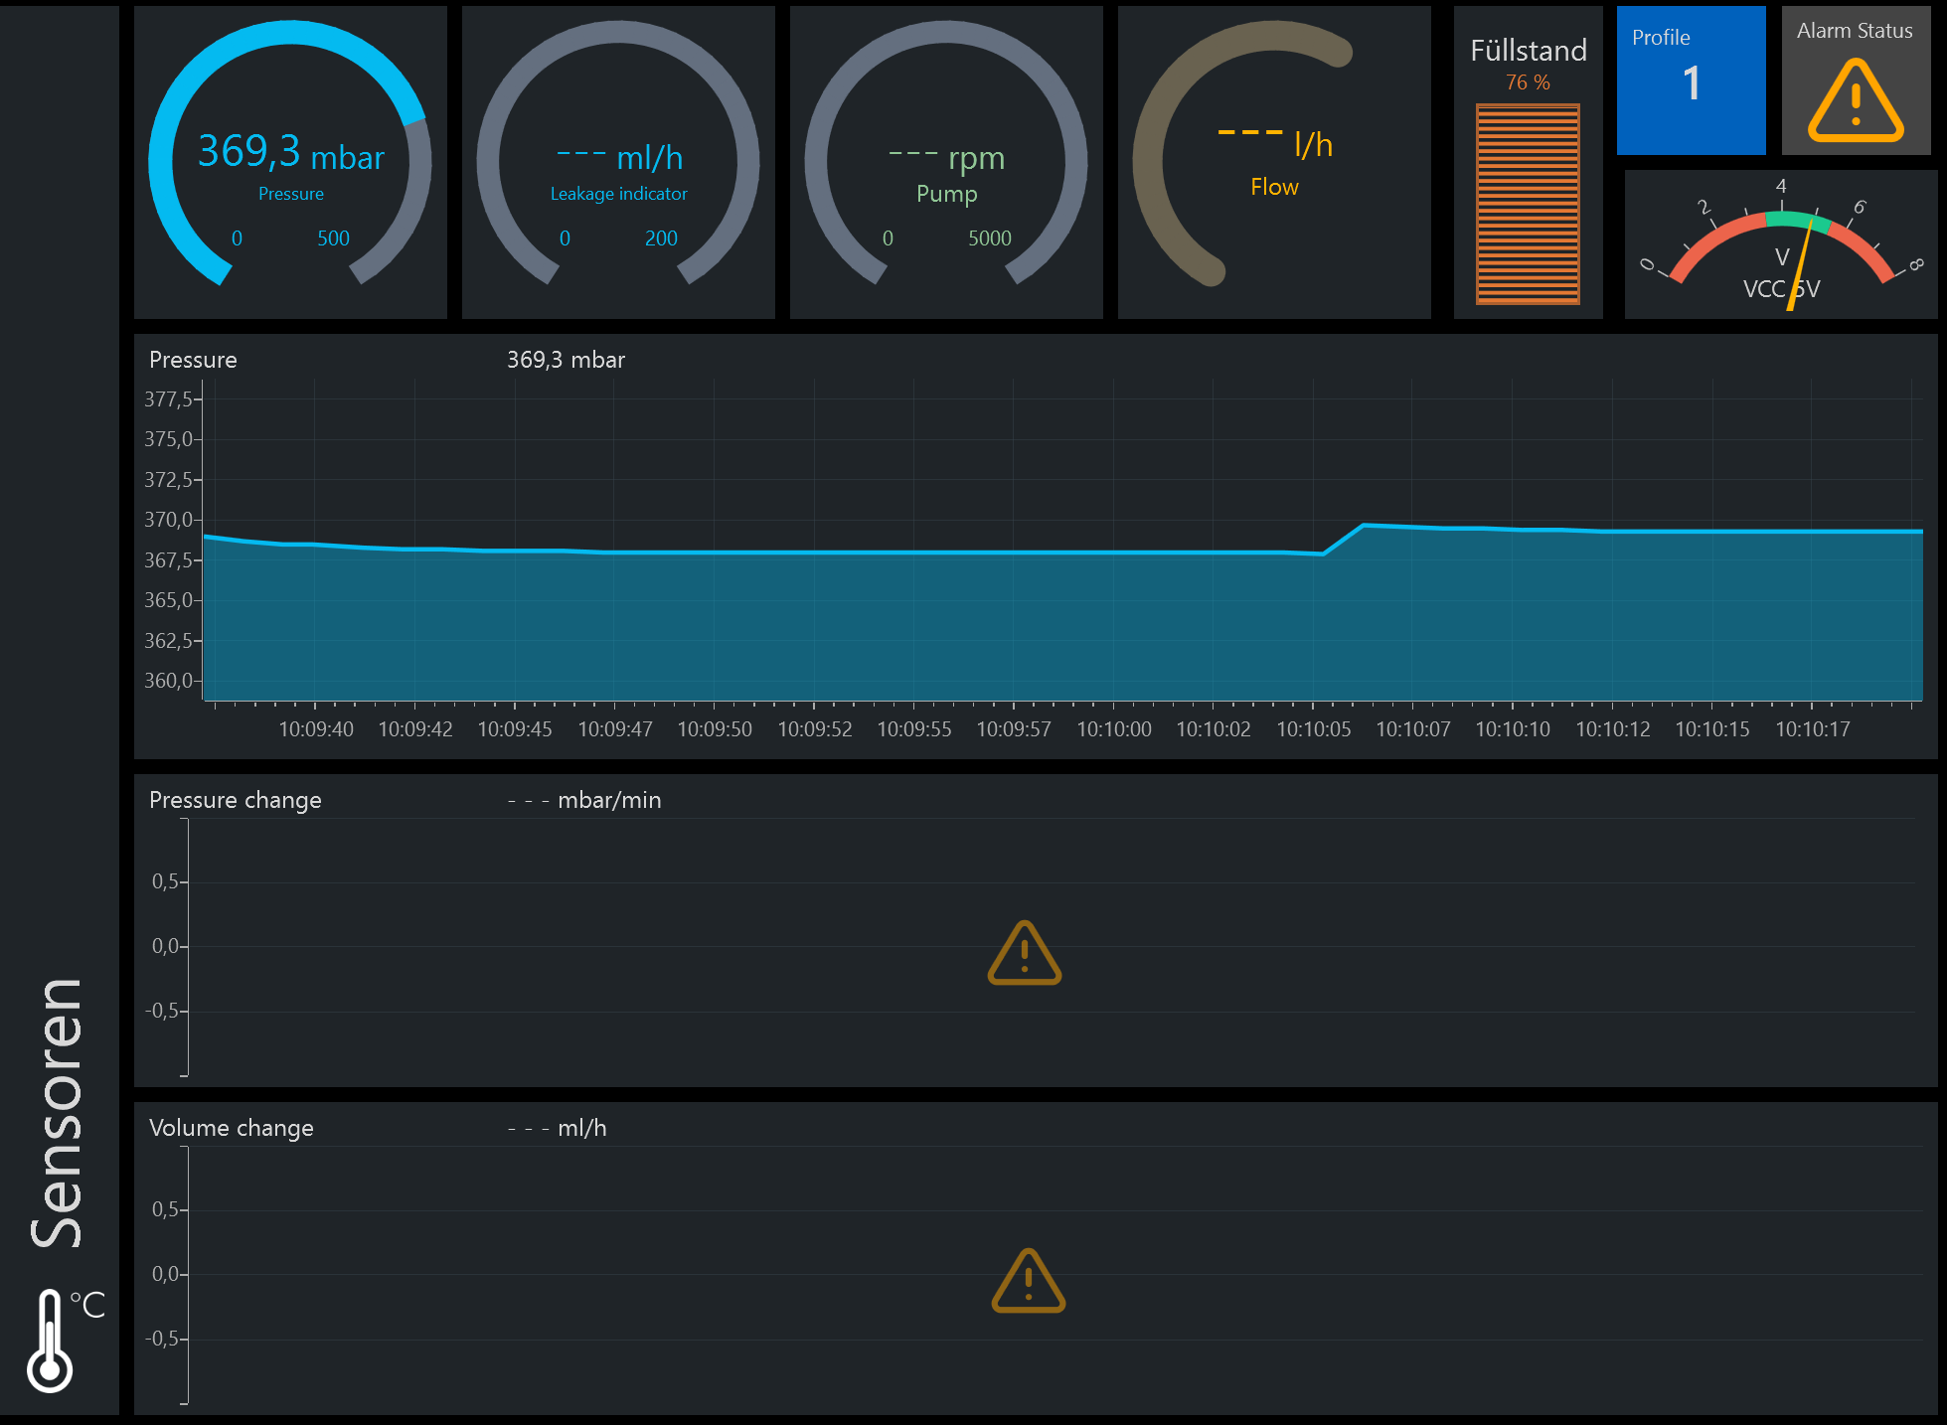This screenshot has height=1425, width=1947.
Task: Click the 10:10:17 time axis label
Action: (1813, 729)
